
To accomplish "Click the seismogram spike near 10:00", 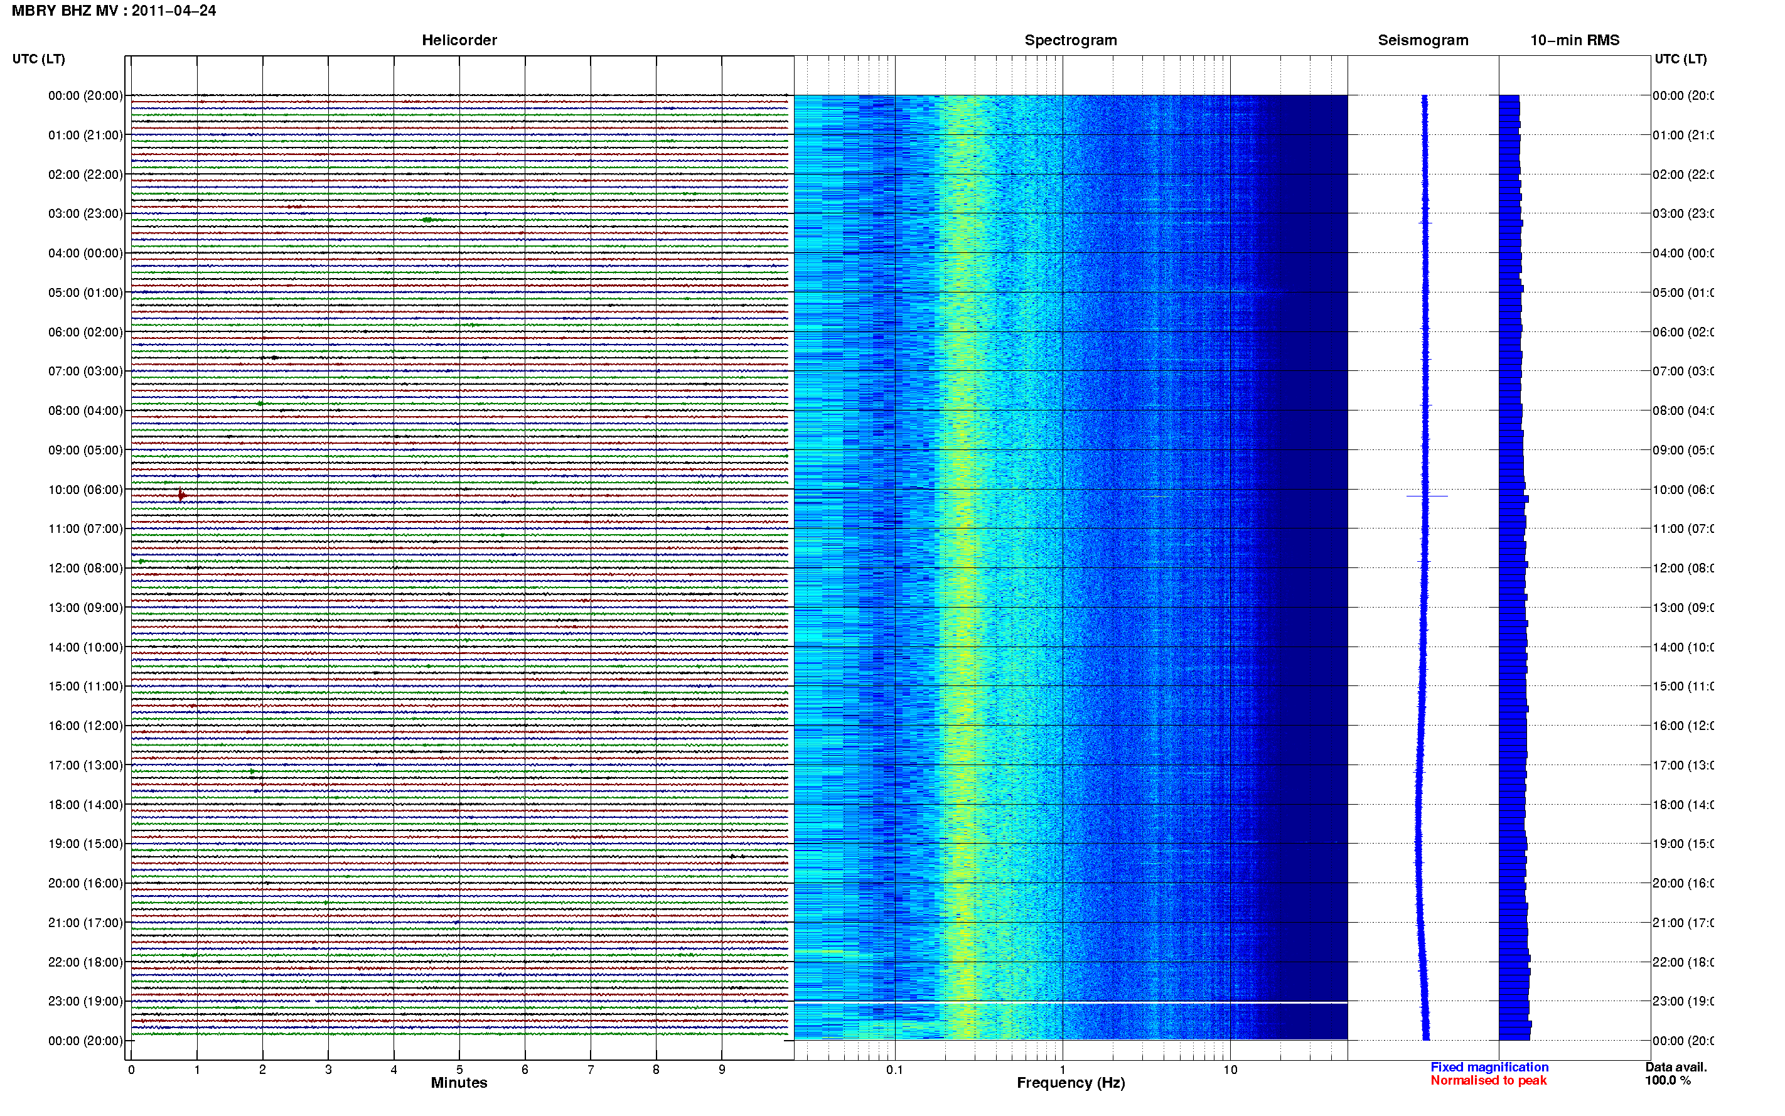I will 1427,496.
